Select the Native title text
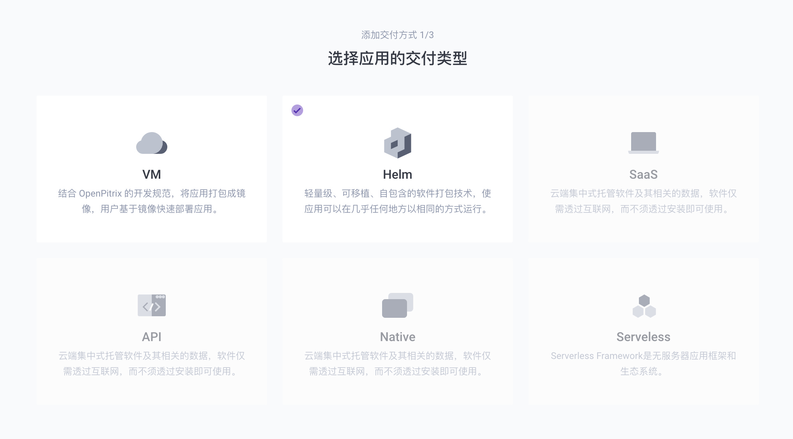The image size is (793, 439). pyautogui.click(x=398, y=337)
